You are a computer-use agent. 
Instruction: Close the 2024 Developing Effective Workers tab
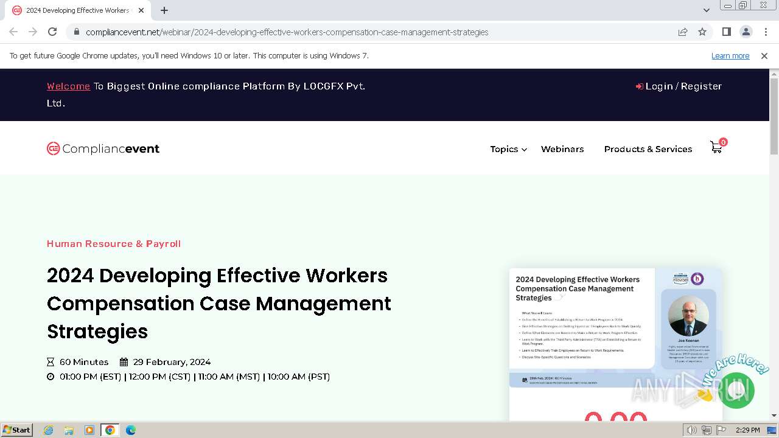(141, 10)
